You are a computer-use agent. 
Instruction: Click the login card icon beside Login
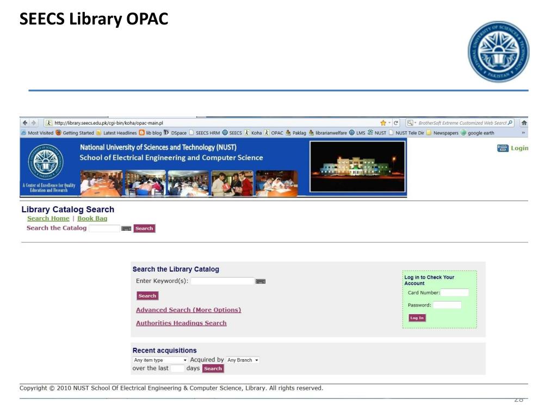pyautogui.click(x=503, y=148)
